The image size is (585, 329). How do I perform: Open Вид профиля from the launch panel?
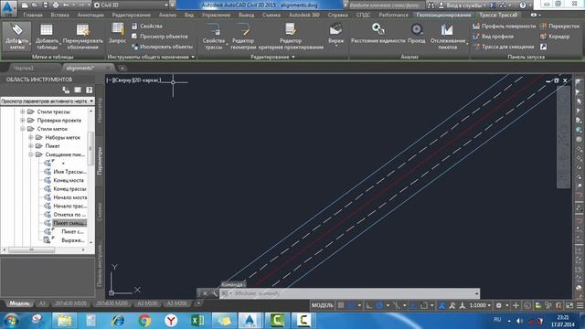click(493, 37)
